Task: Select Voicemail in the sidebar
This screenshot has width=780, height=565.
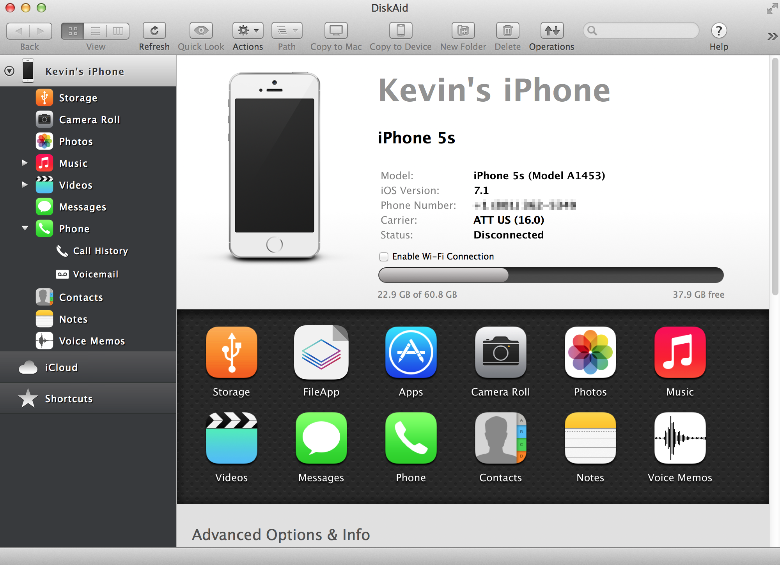Action: [88, 274]
